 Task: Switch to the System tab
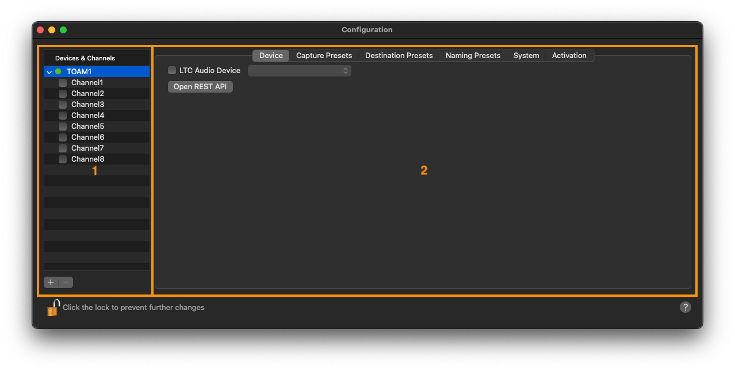526,56
